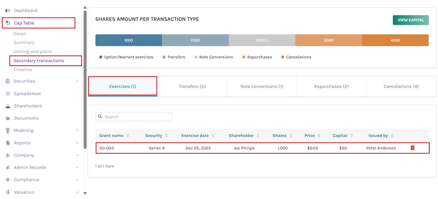Image resolution: width=438 pixels, height=199 pixels.
Task: Click the sidebar scrollbar down arrow
Action: point(85,194)
